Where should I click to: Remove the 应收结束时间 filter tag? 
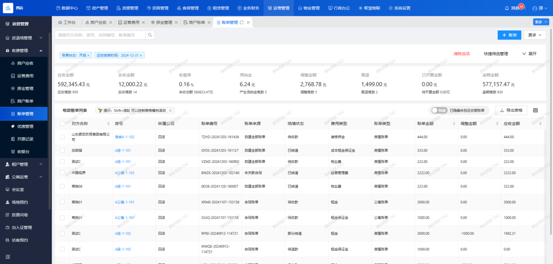[141, 55]
